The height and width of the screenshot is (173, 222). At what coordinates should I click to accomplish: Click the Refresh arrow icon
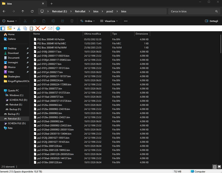(x=32, y=11)
